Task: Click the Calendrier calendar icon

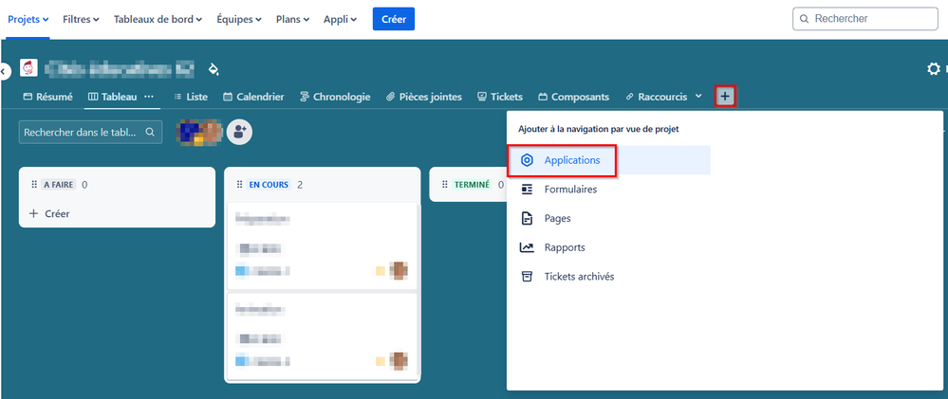Action: point(228,97)
